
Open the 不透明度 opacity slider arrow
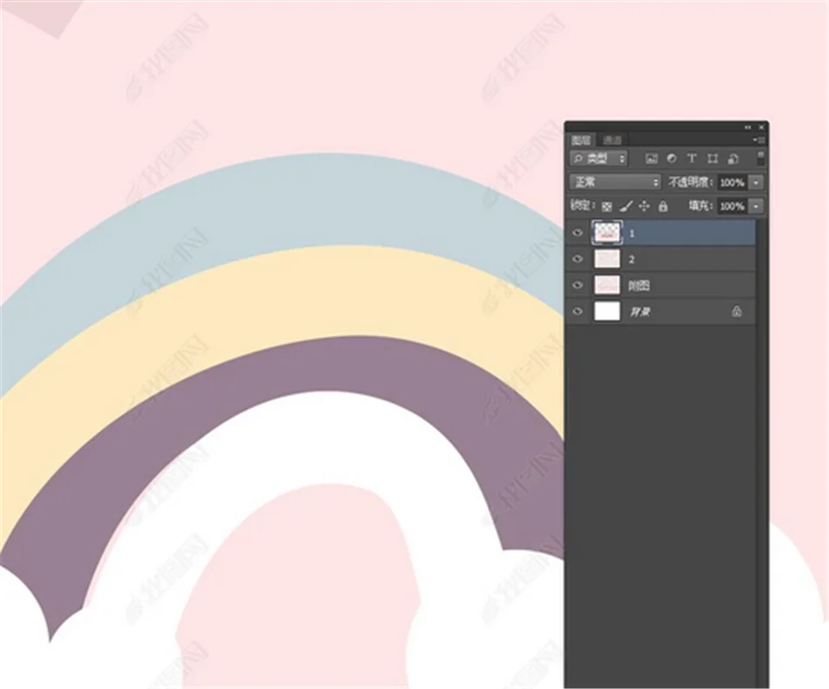pyautogui.click(x=757, y=182)
